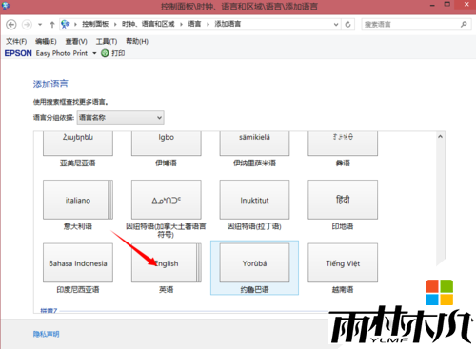Open the 文件(F) menu
Viewport: 476px width, 349px height.
(x=16, y=42)
